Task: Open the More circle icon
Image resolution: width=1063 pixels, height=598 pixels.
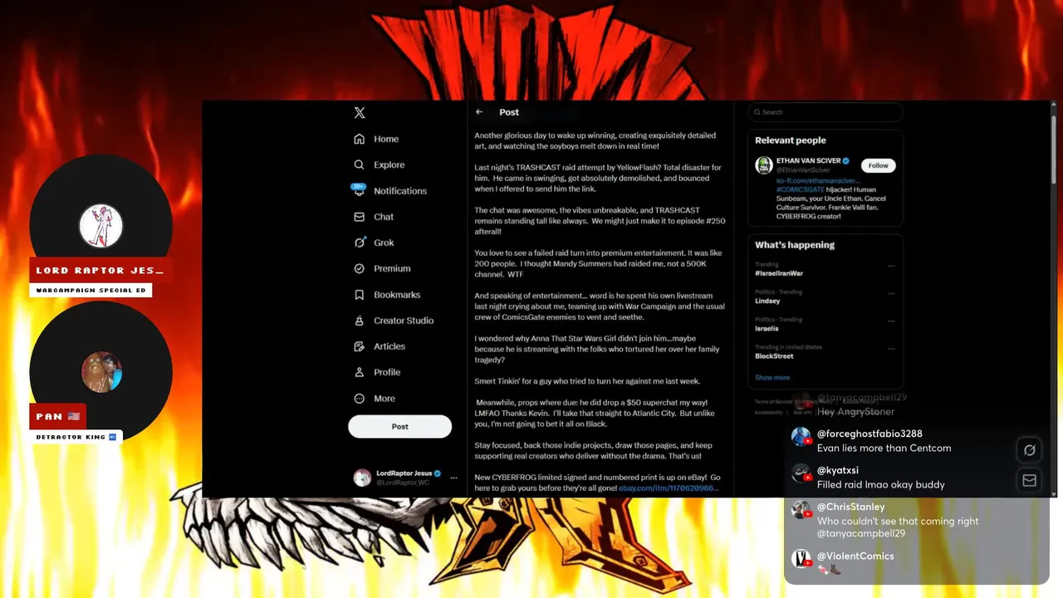Action: [359, 399]
